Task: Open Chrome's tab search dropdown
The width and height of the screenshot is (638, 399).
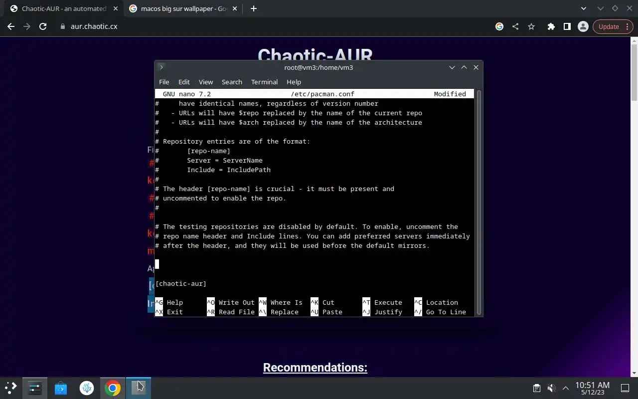Action: pos(584,8)
